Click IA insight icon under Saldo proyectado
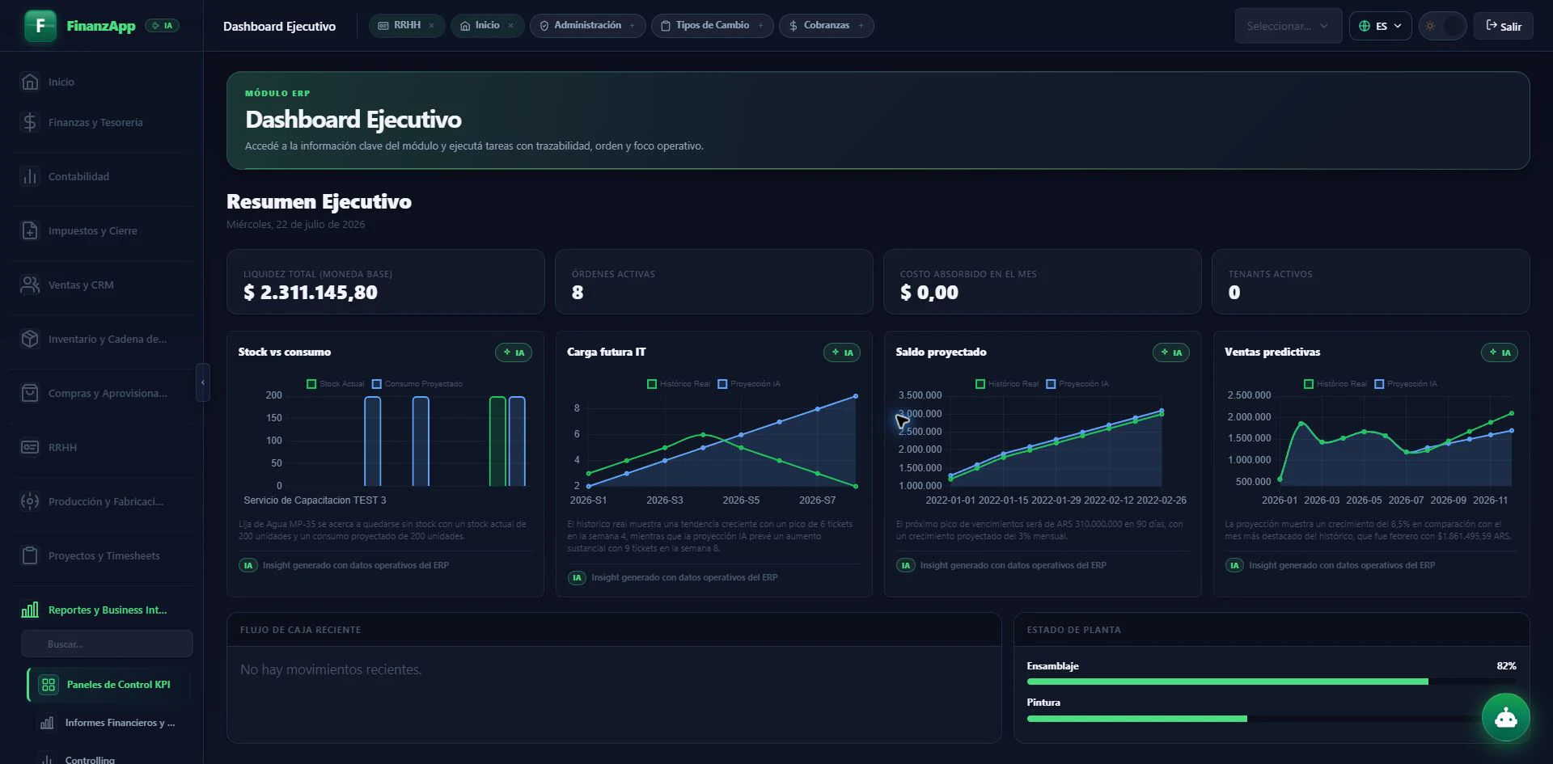 906,565
